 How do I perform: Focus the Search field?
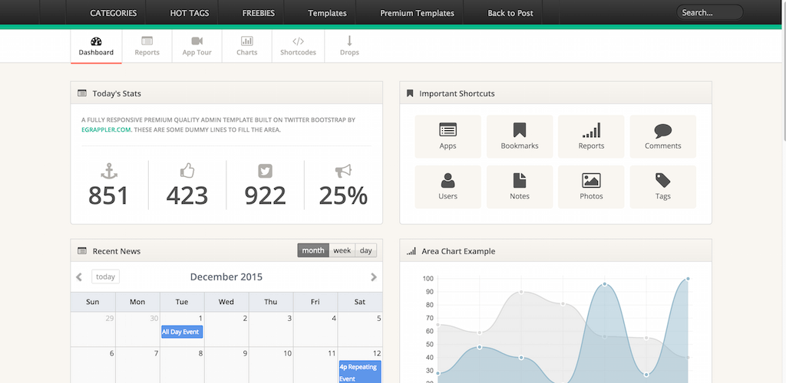710,12
